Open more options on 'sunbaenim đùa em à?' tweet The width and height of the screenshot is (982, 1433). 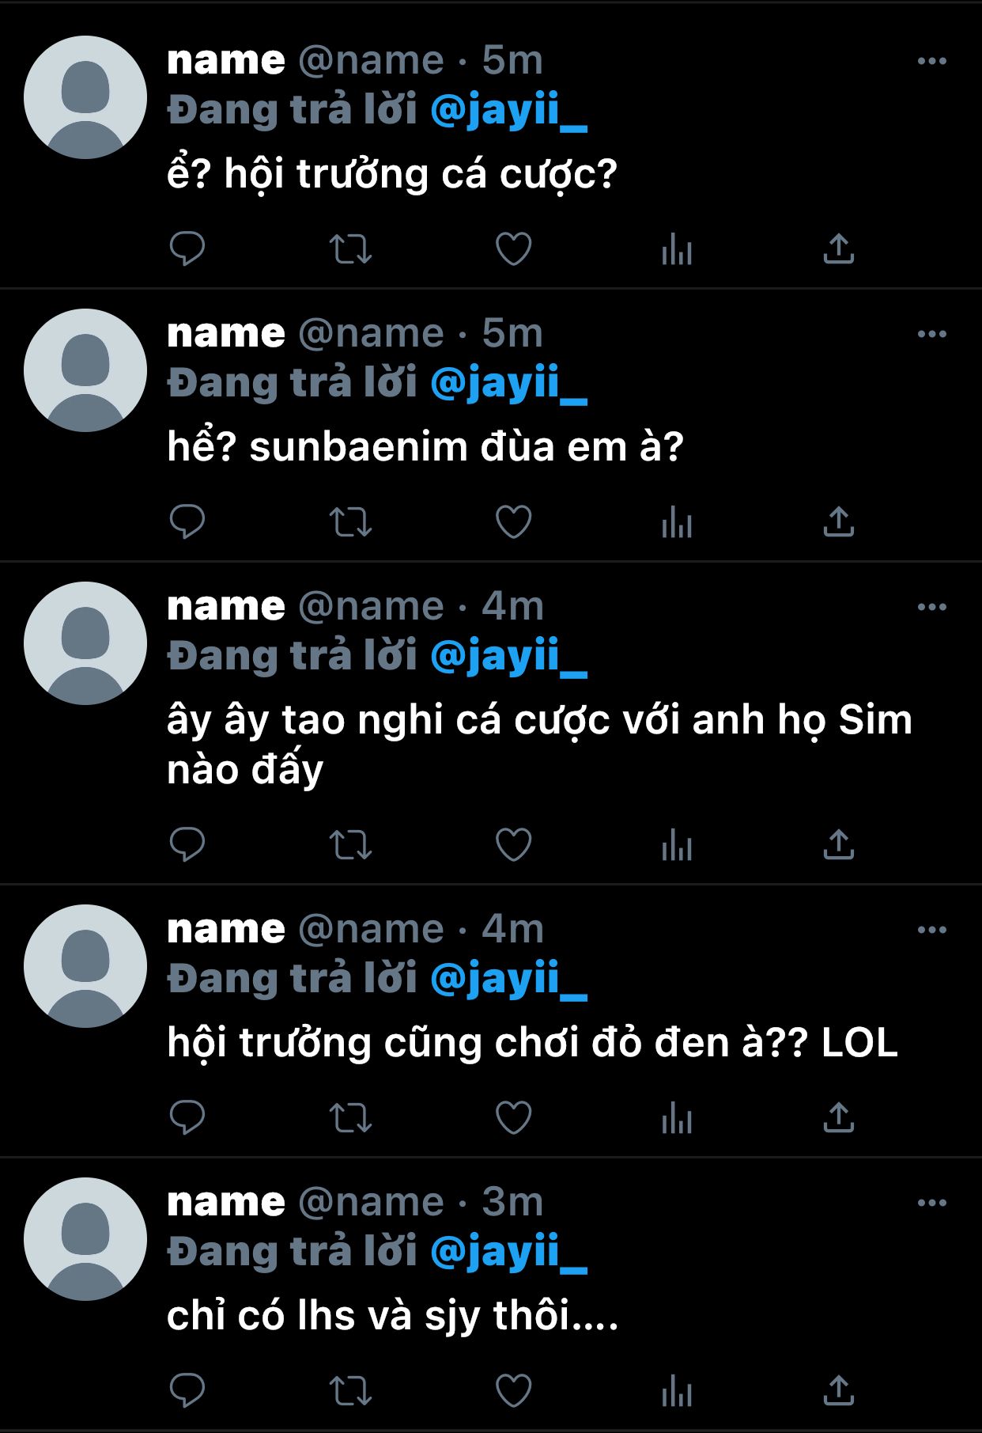coord(932,334)
